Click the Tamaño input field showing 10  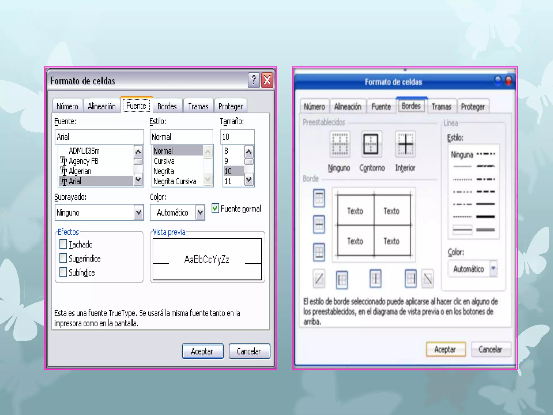[237, 137]
